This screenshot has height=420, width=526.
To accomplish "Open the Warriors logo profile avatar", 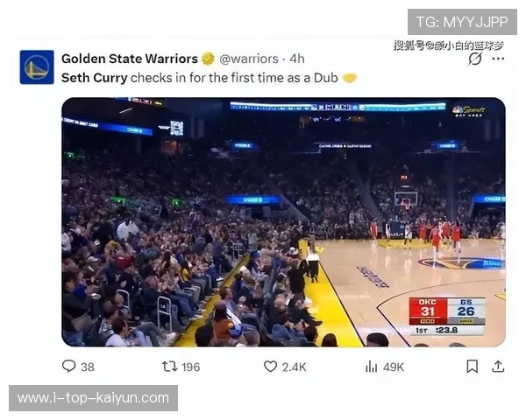I will click(x=37, y=67).
